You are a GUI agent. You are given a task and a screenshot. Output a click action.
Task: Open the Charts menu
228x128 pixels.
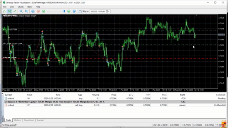click(21, 7)
